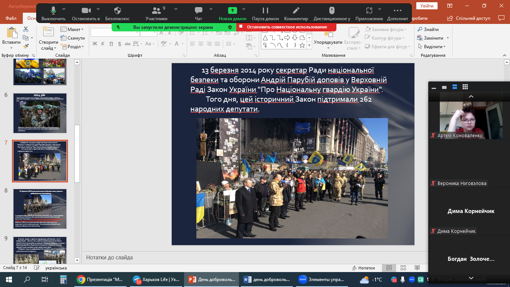The width and height of the screenshot is (510, 287).
Task: Open Word день добровольця taskbar item
Action: point(267,280)
